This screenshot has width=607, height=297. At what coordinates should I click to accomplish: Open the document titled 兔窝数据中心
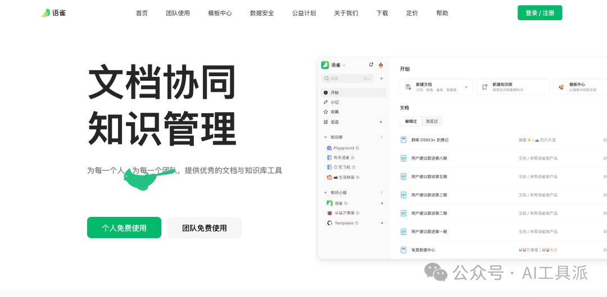(423, 250)
